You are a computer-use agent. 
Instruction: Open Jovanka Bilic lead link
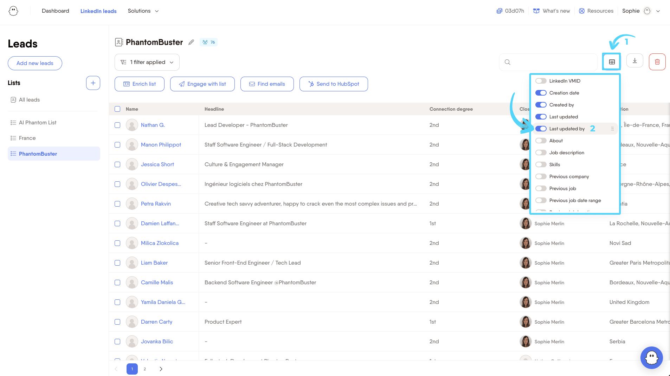pyautogui.click(x=157, y=342)
